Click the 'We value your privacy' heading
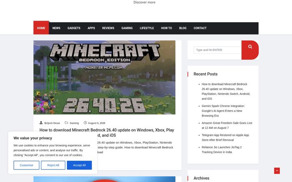 point(33,138)
